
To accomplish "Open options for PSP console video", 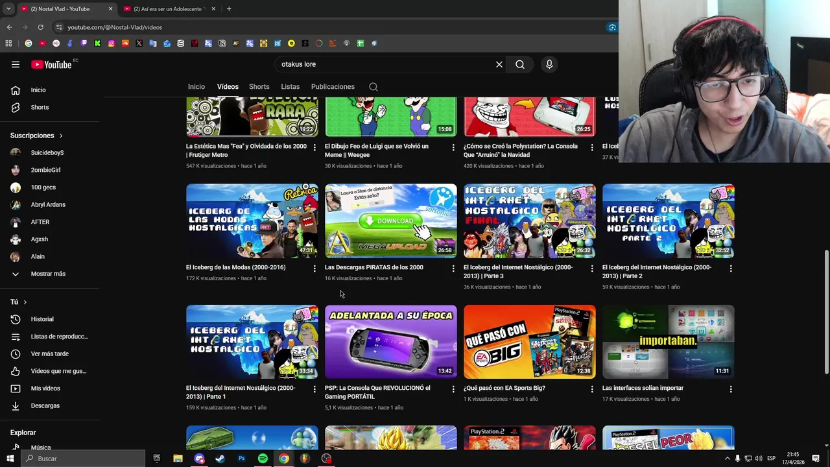I will pyautogui.click(x=453, y=389).
